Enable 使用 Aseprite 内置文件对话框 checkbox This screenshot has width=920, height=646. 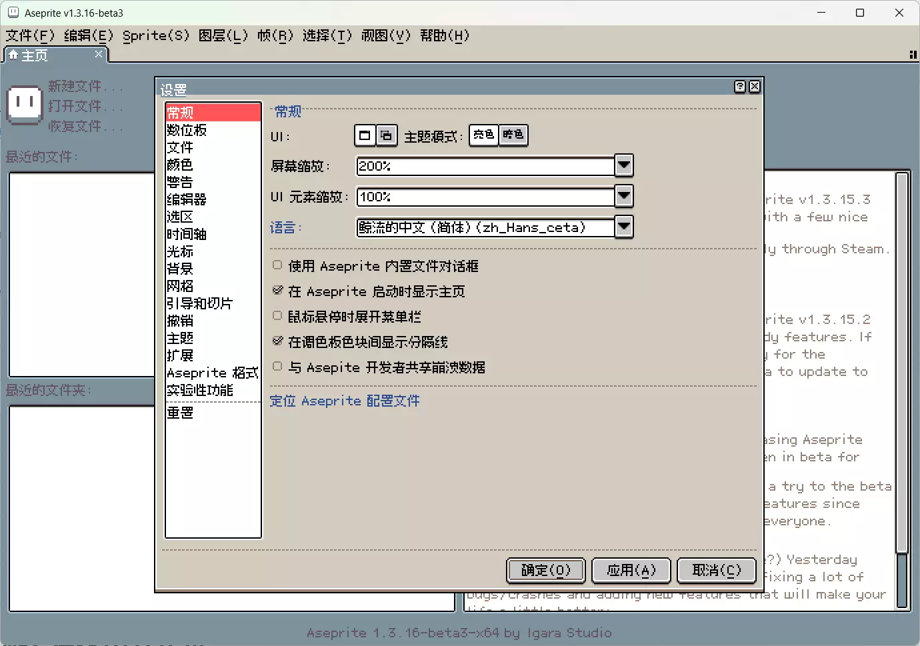(277, 265)
